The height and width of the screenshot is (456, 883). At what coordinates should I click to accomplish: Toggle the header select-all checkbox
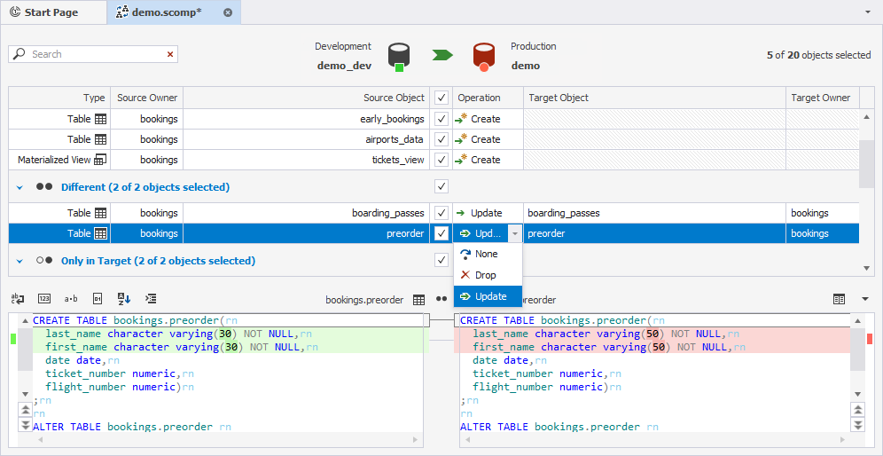[x=441, y=98]
